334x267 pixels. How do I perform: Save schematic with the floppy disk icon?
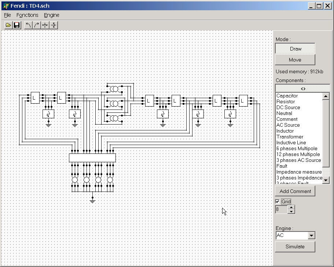(17, 25)
